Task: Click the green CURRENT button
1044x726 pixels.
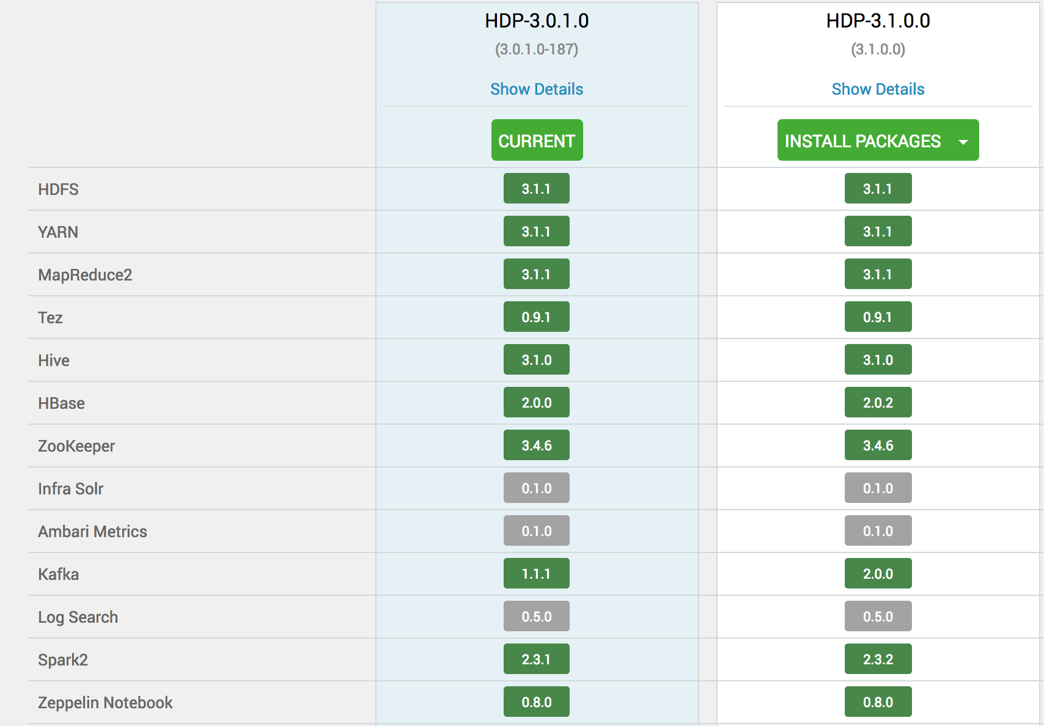Action: pyautogui.click(x=537, y=141)
